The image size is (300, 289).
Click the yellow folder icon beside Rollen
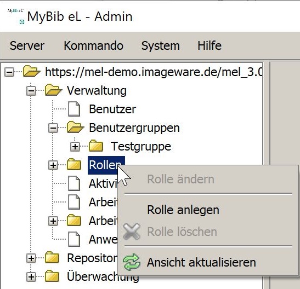point(74,164)
